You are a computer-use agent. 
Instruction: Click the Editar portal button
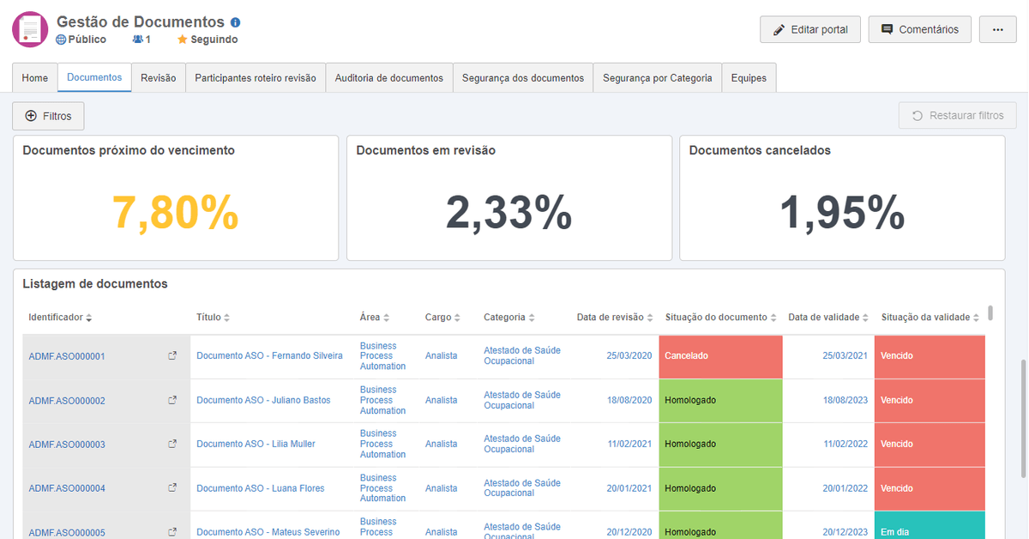(x=810, y=29)
